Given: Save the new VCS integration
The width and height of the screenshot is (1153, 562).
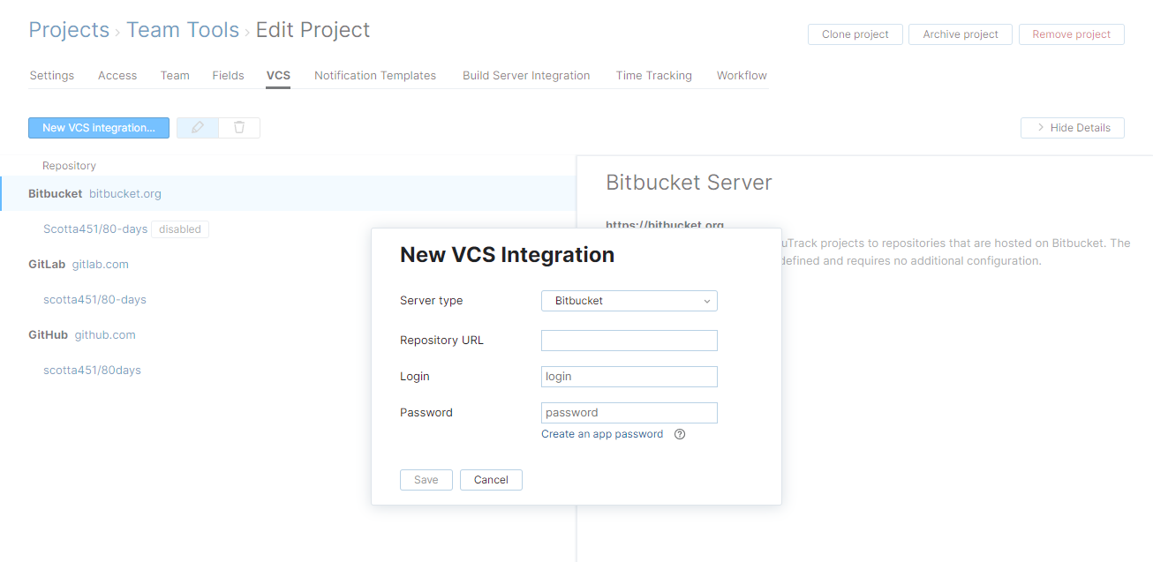Looking at the screenshot, I should point(426,479).
